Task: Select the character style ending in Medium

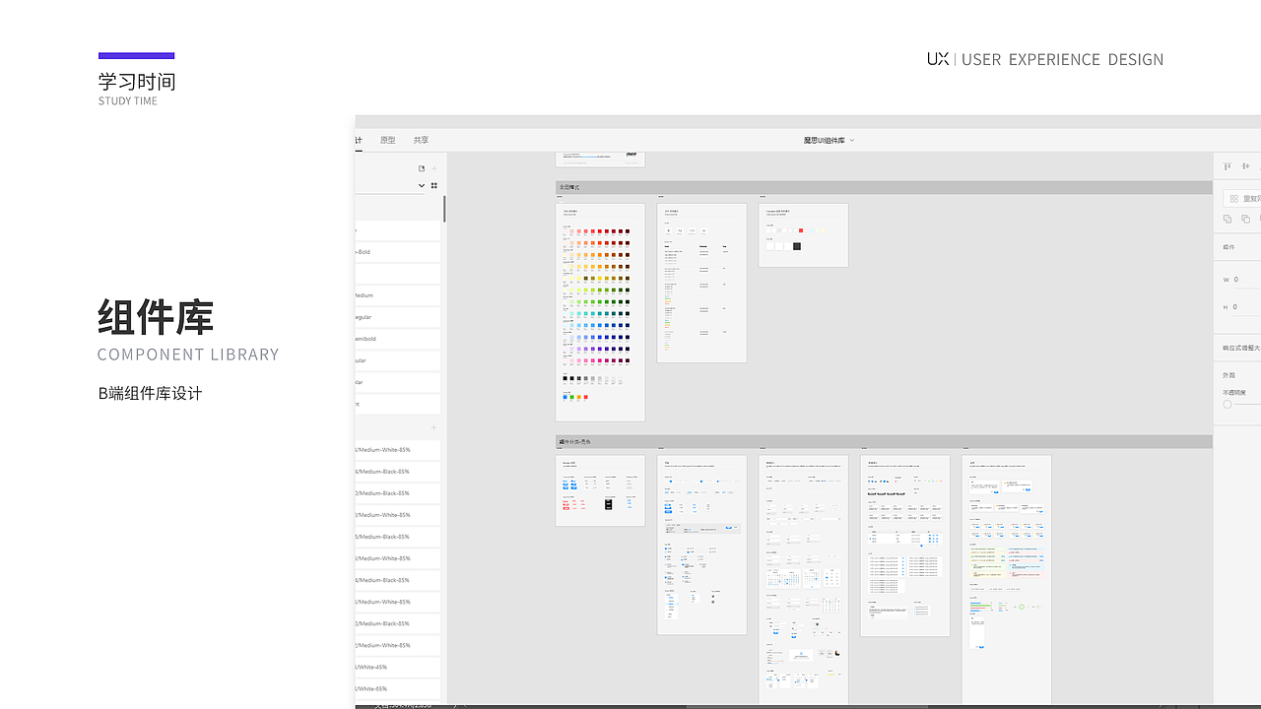Action: coord(397,295)
